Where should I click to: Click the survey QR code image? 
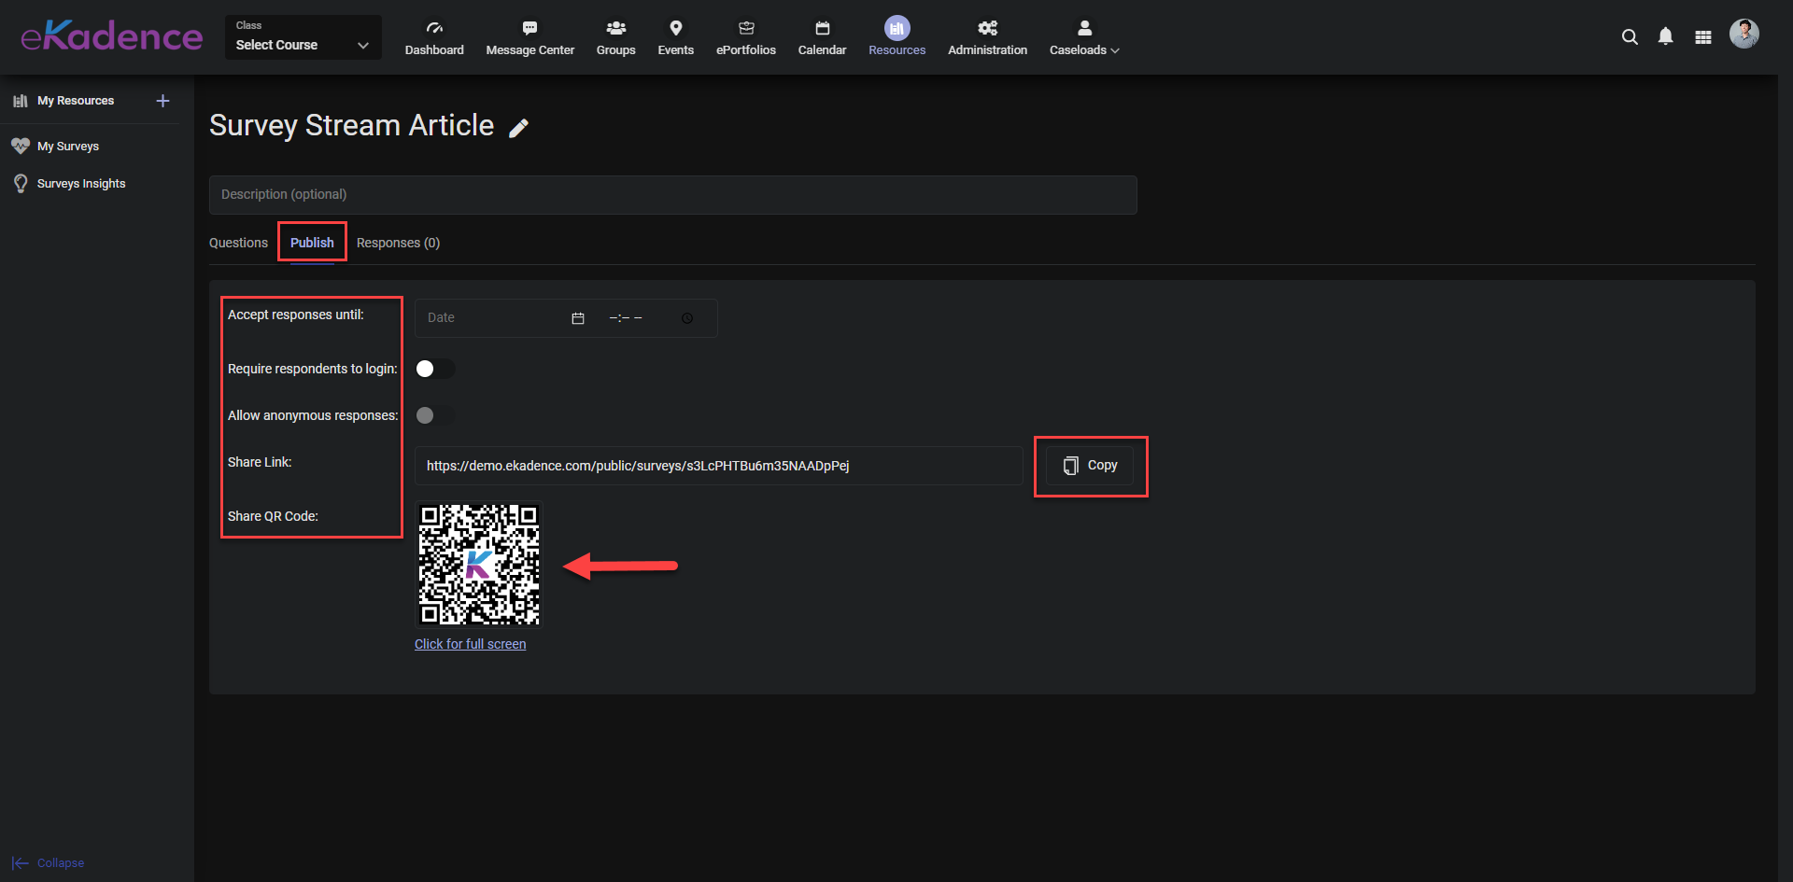479,565
